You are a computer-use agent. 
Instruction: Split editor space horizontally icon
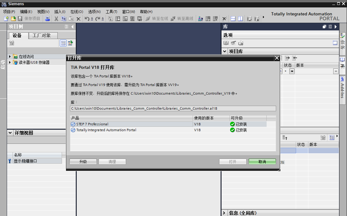click(x=233, y=19)
